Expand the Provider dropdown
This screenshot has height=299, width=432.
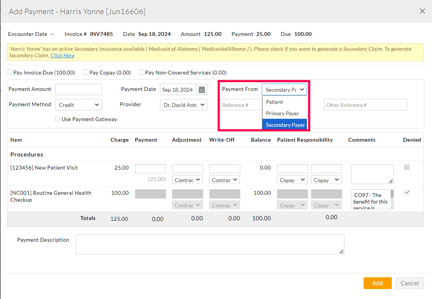[x=183, y=105]
